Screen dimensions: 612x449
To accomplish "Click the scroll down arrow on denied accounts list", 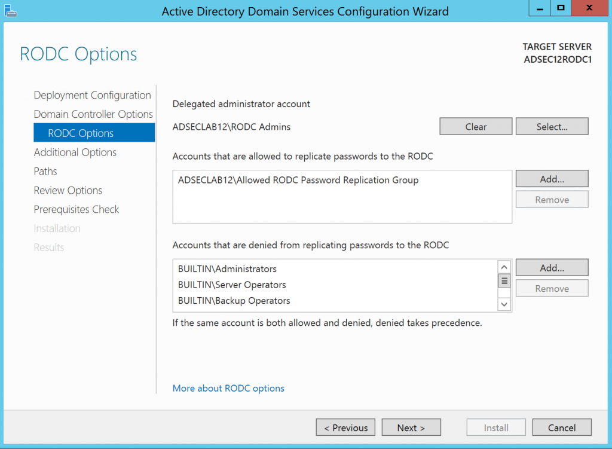I will 504,304.
